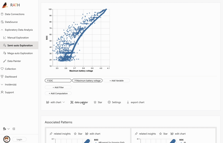Star the main scatter chart
223x143 pixels.
click(x=98, y=102)
